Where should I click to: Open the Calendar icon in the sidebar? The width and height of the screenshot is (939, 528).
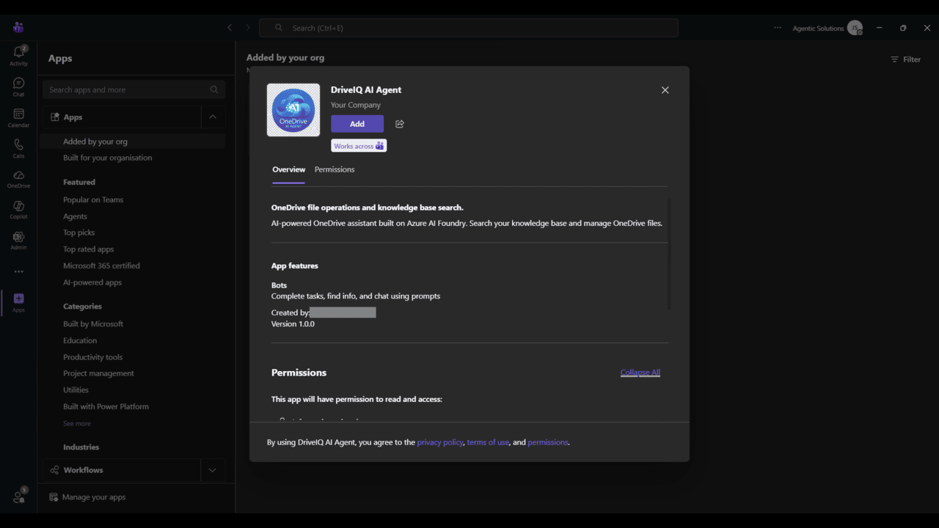click(x=18, y=117)
